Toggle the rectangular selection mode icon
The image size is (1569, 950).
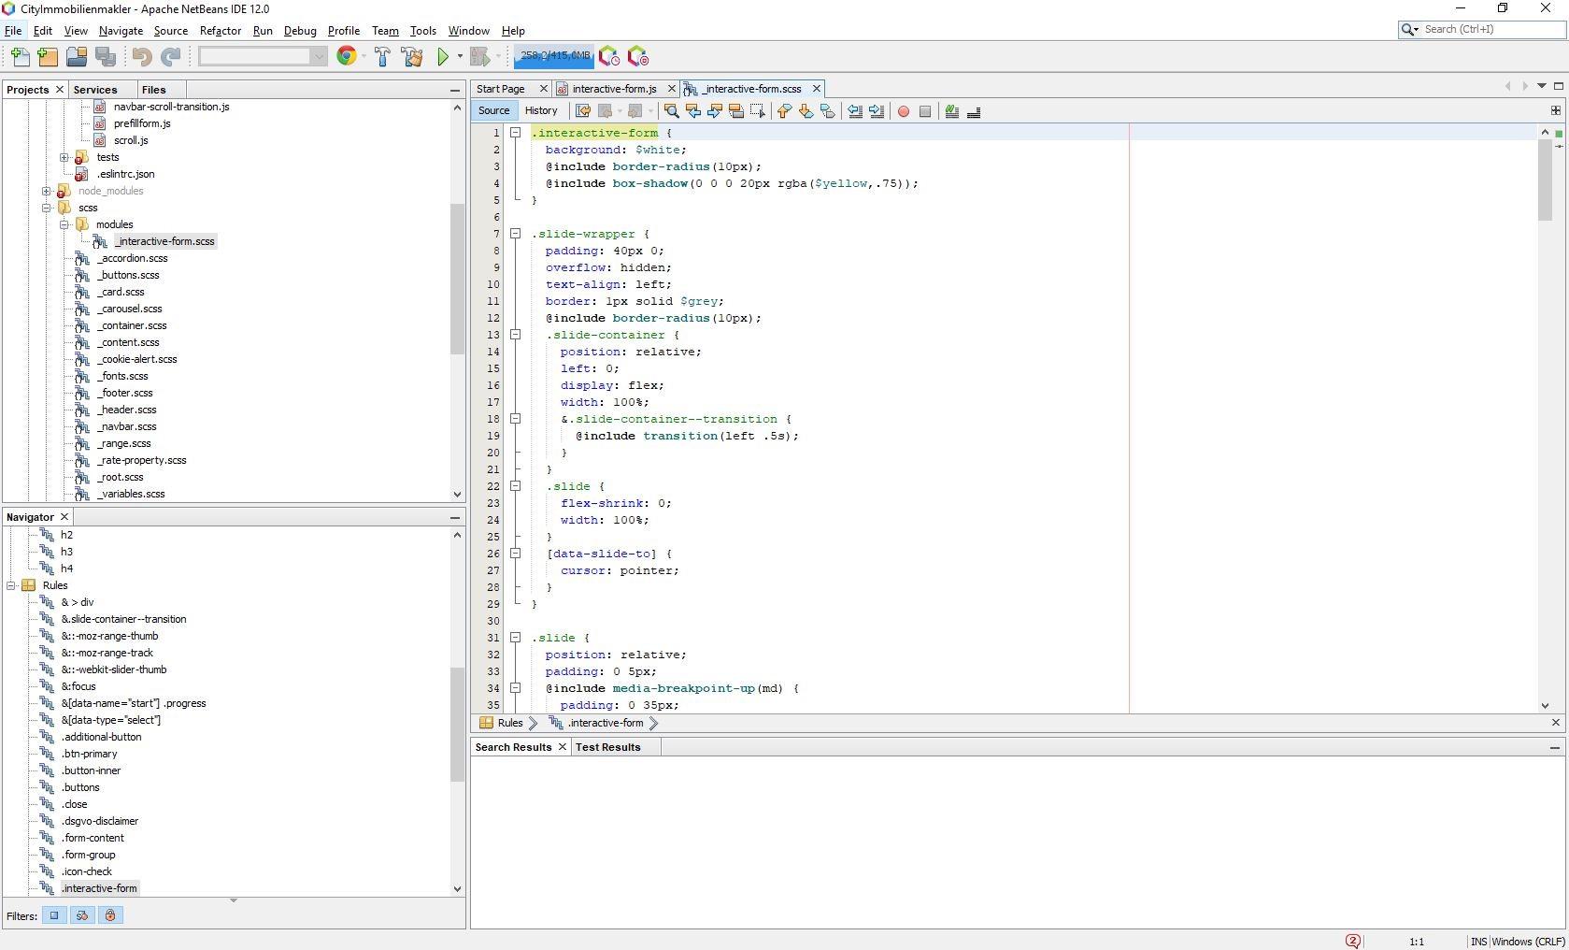(x=758, y=111)
